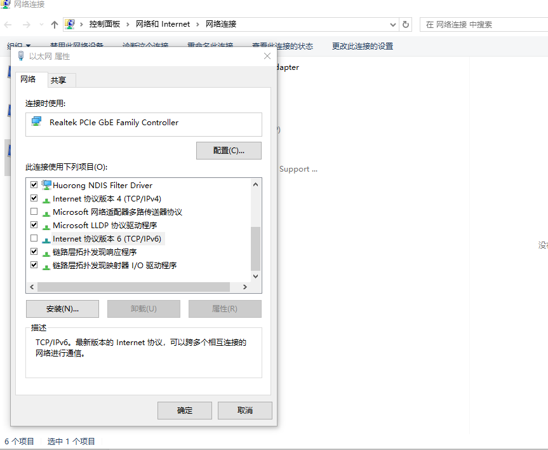This screenshot has height=450, width=548.
Task: Click the 取消 button
Action: tap(245, 411)
